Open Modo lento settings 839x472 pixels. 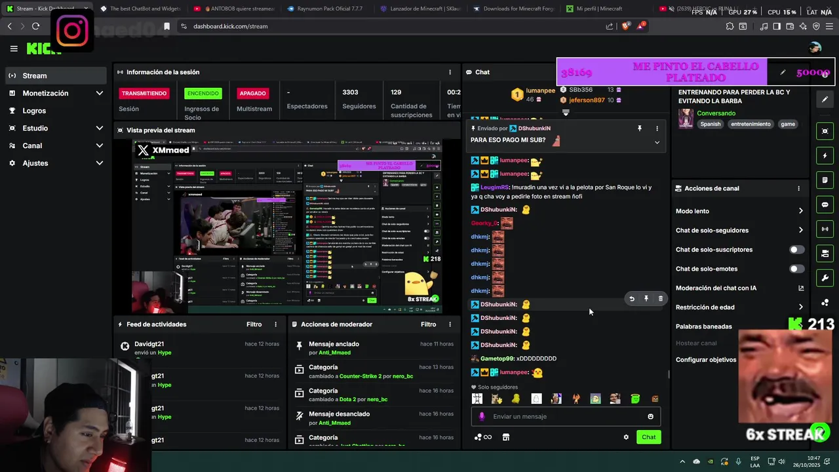[x=739, y=211]
